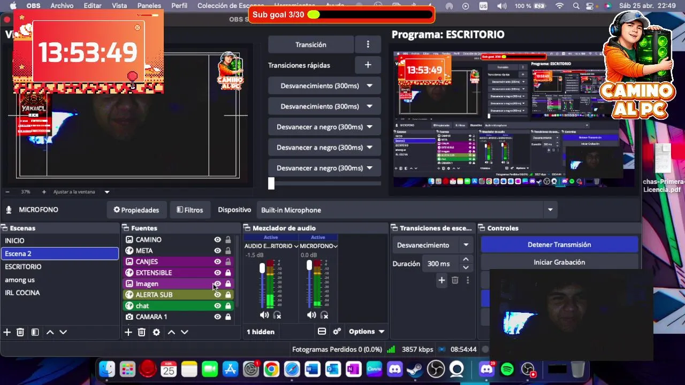Click the 1 hidden button in mixer
This screenshot has height=385, width=685.
pos(261,332)
